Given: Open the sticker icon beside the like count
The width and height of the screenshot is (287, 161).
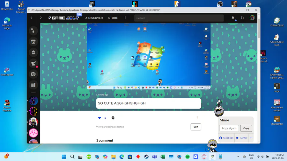Looking at the screenshot, I should coord(113,118).
